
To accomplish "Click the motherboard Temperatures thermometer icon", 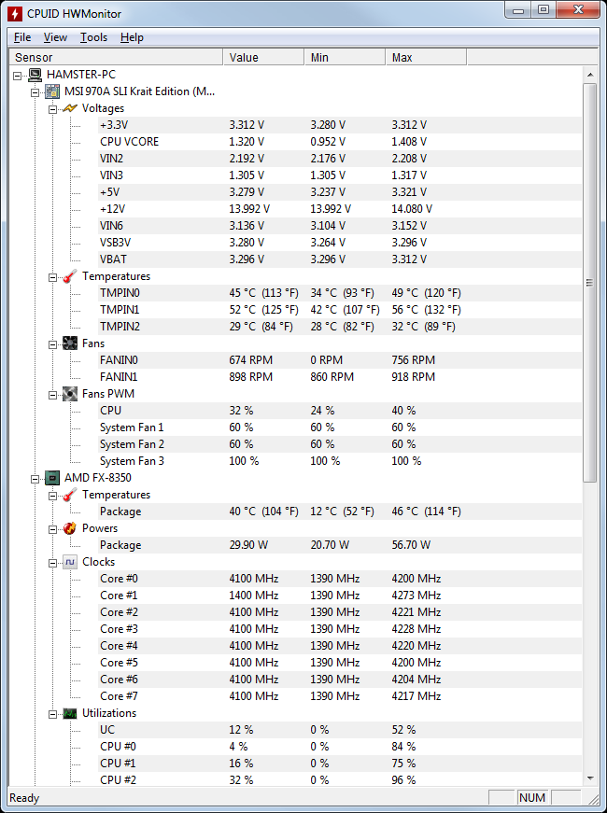I will (70, 276).
